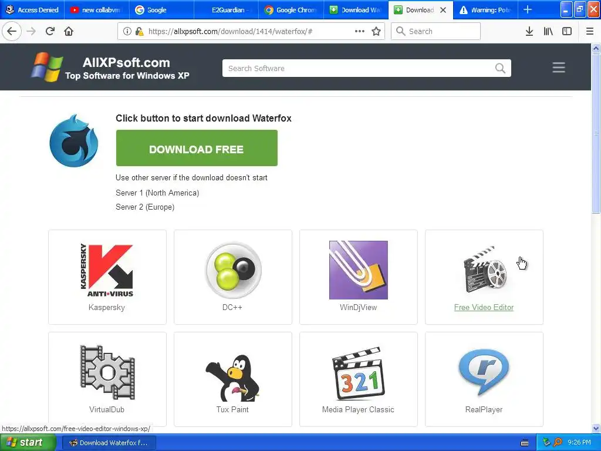Switch to the Google Chrome tab
This screenshot has width=601, height=451.
[x=291, y=9]
